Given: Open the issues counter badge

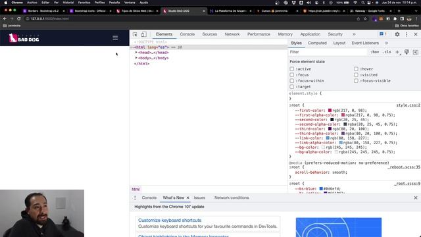Looking at the screenshot, I should [x=383, y=34].
